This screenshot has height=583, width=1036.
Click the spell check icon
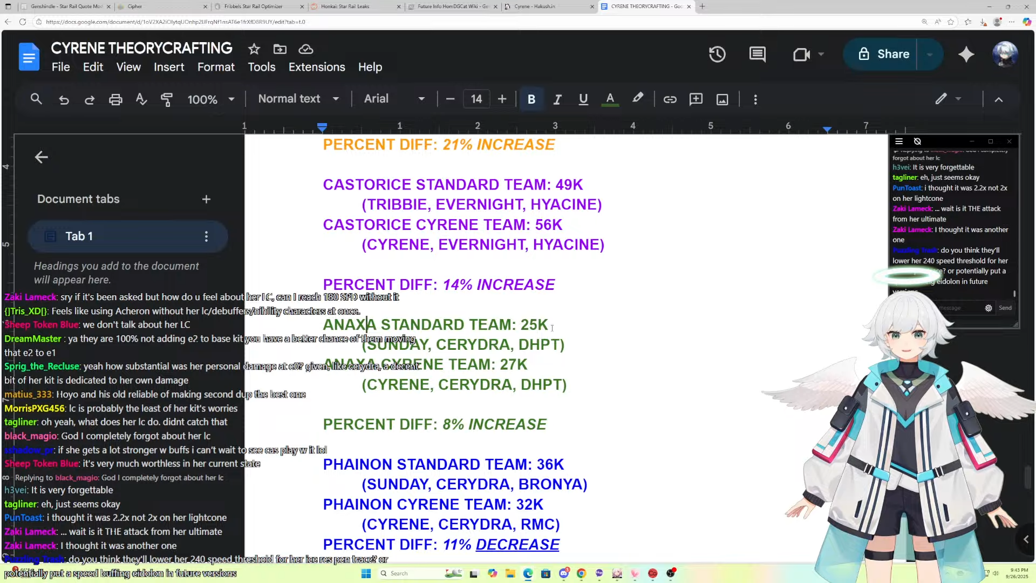(x=141, y=99)
